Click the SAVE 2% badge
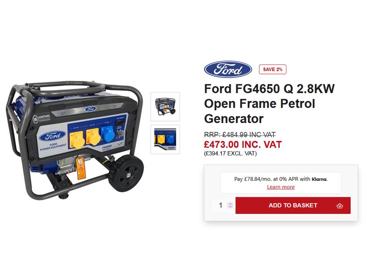The height and width of the screenshot is (276, 369). [x=273, y=69]
